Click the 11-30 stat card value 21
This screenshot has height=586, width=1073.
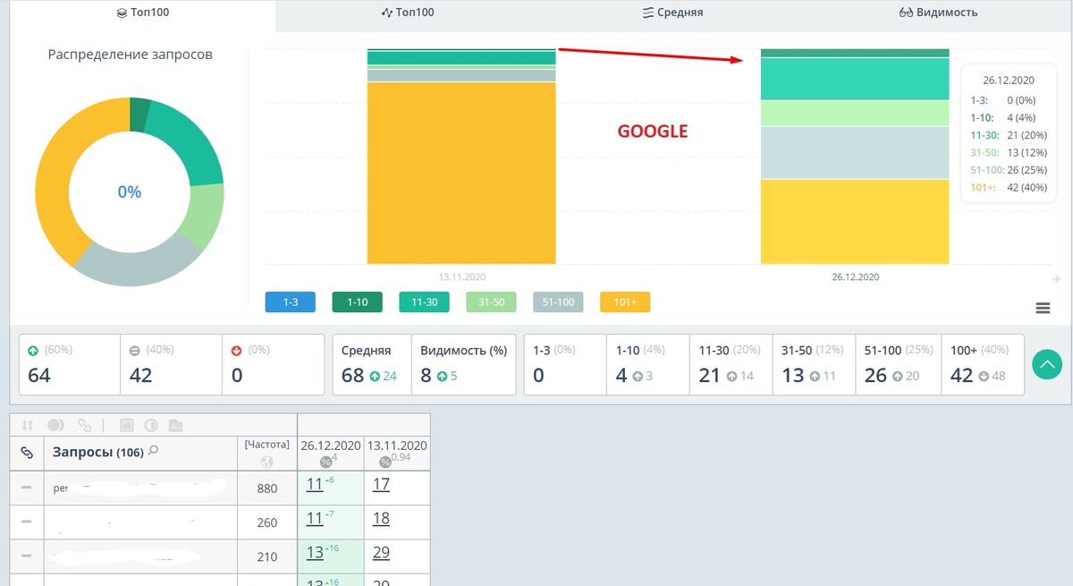tap(709, 376)
